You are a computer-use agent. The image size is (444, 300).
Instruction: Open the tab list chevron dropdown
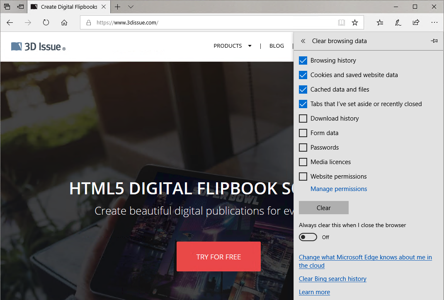click(x=131, y=7)
